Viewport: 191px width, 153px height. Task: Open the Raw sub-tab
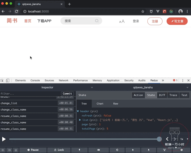coord(116,104)
